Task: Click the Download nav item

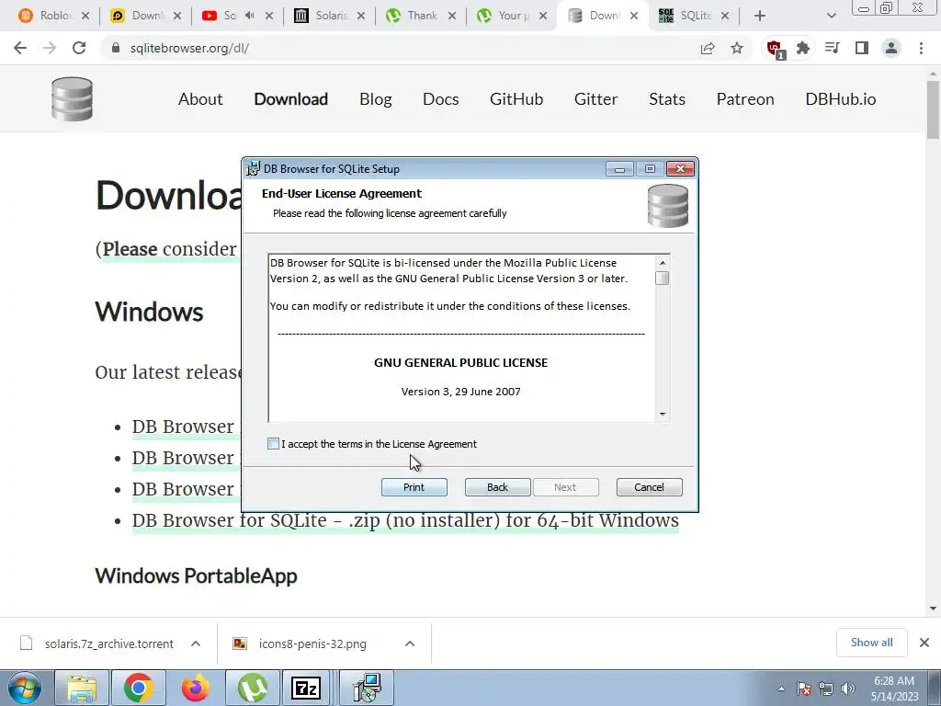Action: pos(291,99)
